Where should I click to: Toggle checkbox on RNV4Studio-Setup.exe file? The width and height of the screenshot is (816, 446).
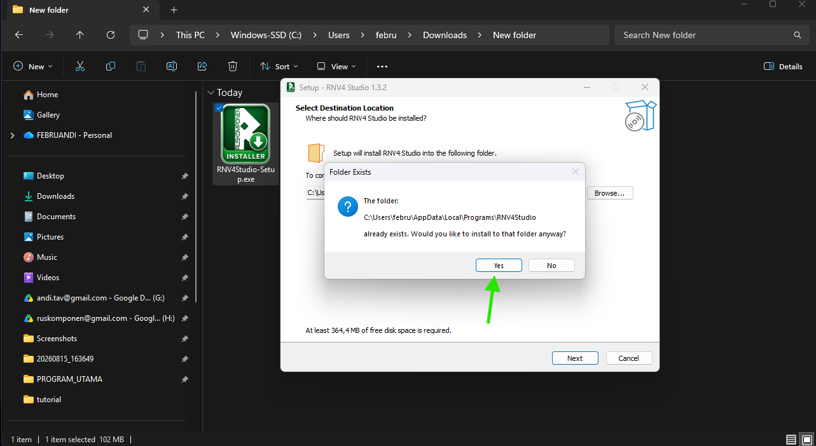point(219,108)
